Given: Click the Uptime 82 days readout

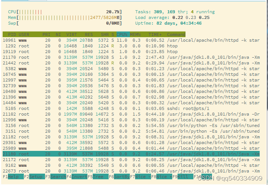Looking at the screenshot, I should point(168,23).
